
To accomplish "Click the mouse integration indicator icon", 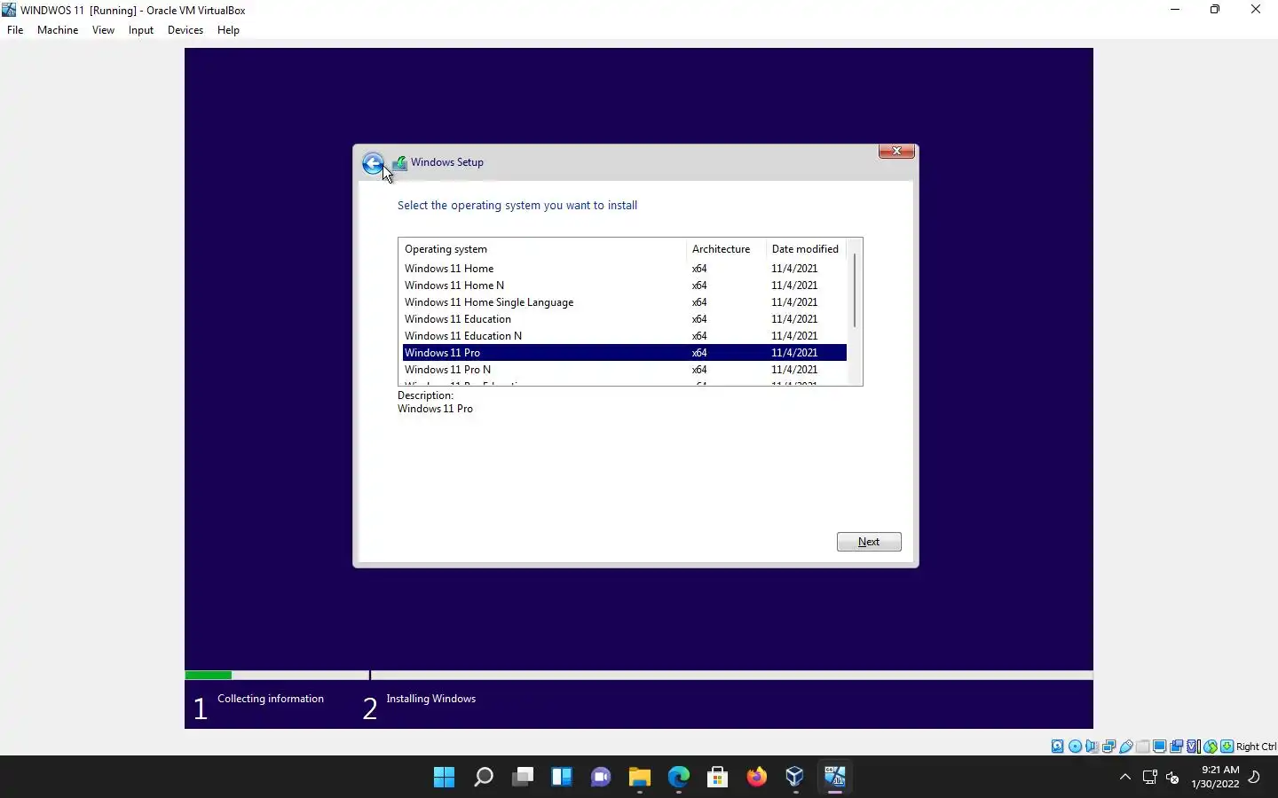I will tap(1211, 747).
